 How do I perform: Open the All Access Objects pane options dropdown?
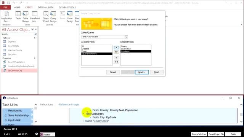pyautogui.click(x=32, y=29)
